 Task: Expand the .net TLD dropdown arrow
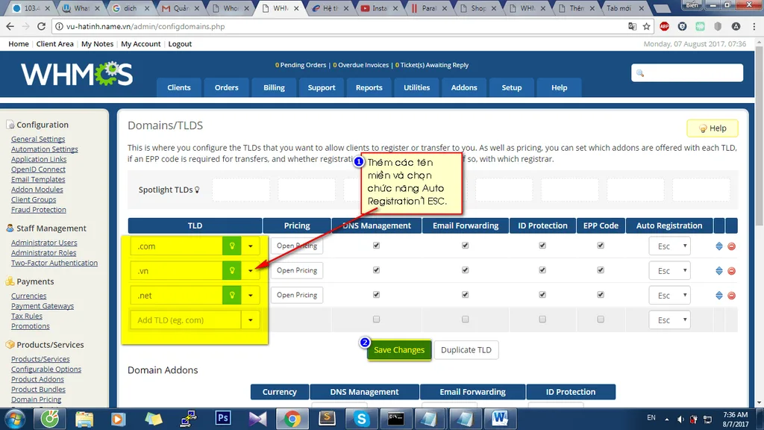251,296
